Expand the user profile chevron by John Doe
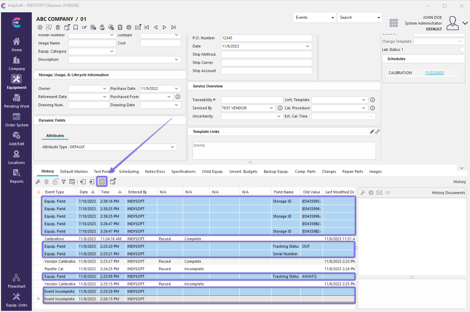 [x=465, y=23]
